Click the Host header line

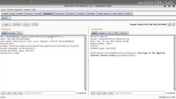(x=15, y=39)
